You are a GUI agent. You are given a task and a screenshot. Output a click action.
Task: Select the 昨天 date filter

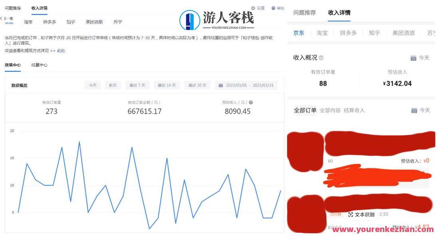(x=113, y=85)
